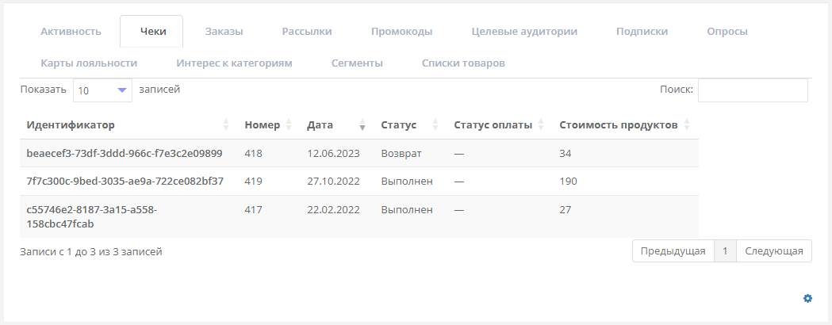
Task: Click receipt number 419
Action: pos(254,182)
